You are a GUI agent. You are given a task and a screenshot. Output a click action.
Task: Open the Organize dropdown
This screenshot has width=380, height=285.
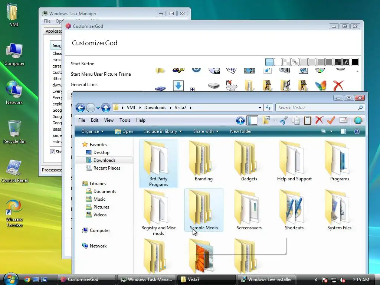tap(92, 131)
